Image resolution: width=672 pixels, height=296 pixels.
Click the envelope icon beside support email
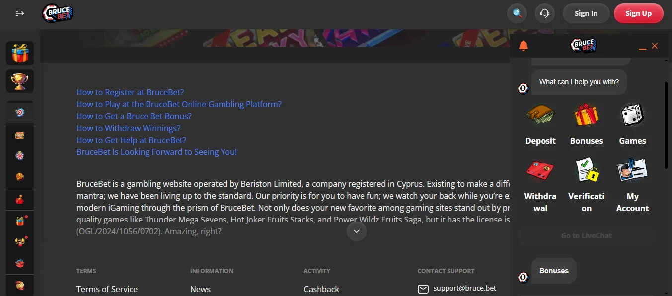(423, 289)
